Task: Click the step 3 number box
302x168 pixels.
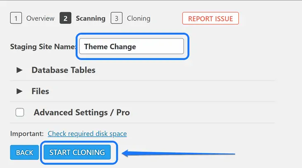Action: coord(116,19)
